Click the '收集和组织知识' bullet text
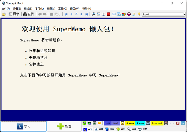 coord(42,51)
